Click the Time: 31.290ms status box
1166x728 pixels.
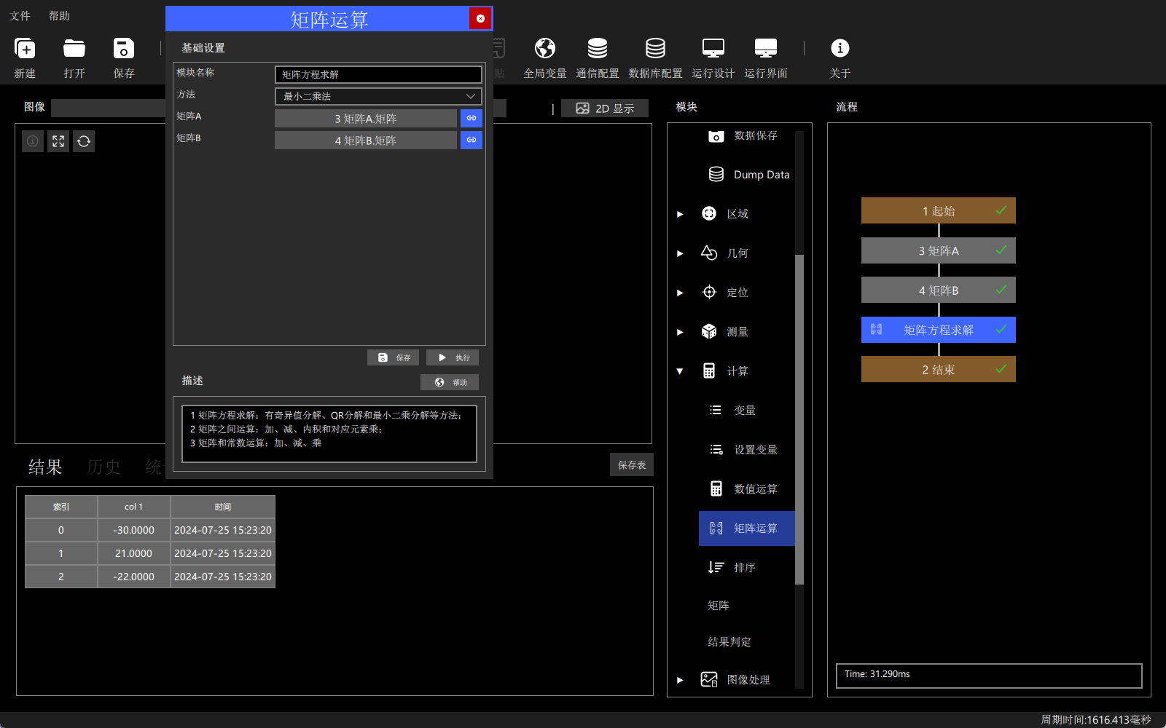pyautogui.click(x=989, y=675)
